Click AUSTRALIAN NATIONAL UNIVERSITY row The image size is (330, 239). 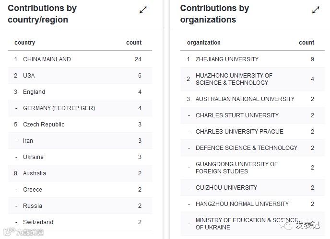point(245,99)
